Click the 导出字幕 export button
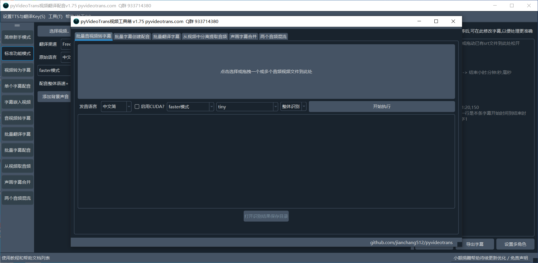The width and height of the screenshot is (538, 263). click(475, 244)
